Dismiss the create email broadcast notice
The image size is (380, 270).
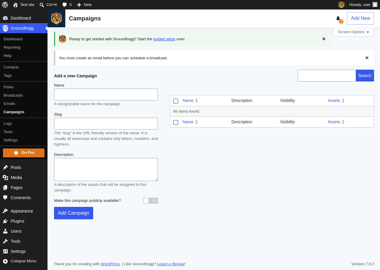coord(367,58)
